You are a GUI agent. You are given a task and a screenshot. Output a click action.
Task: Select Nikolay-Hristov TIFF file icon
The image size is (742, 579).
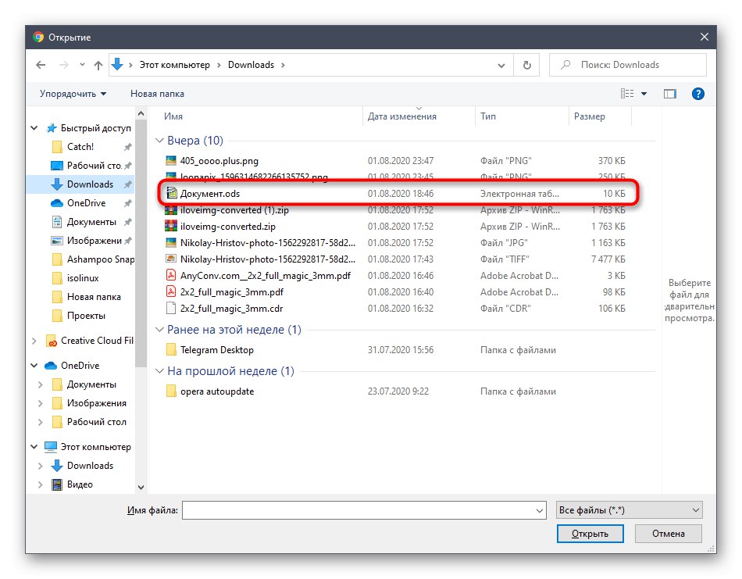pos(171,259)
